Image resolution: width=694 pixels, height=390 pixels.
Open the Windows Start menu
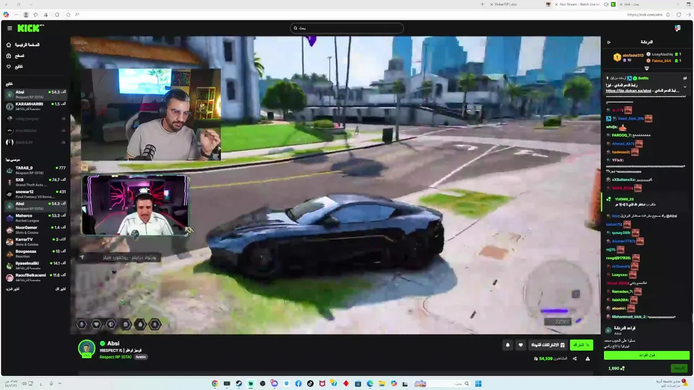[x=478, y=383]
